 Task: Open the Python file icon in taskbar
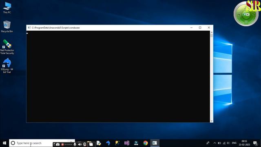(99, 143)
